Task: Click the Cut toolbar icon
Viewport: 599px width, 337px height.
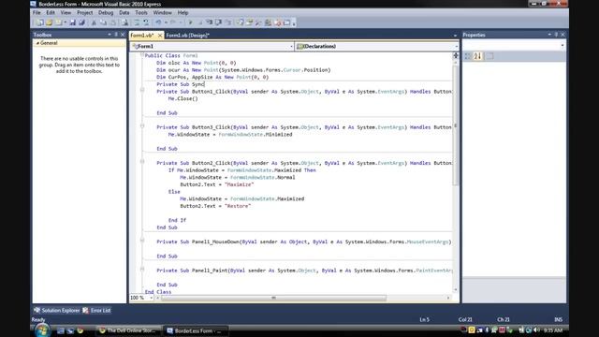Action: tap(94, 22)
